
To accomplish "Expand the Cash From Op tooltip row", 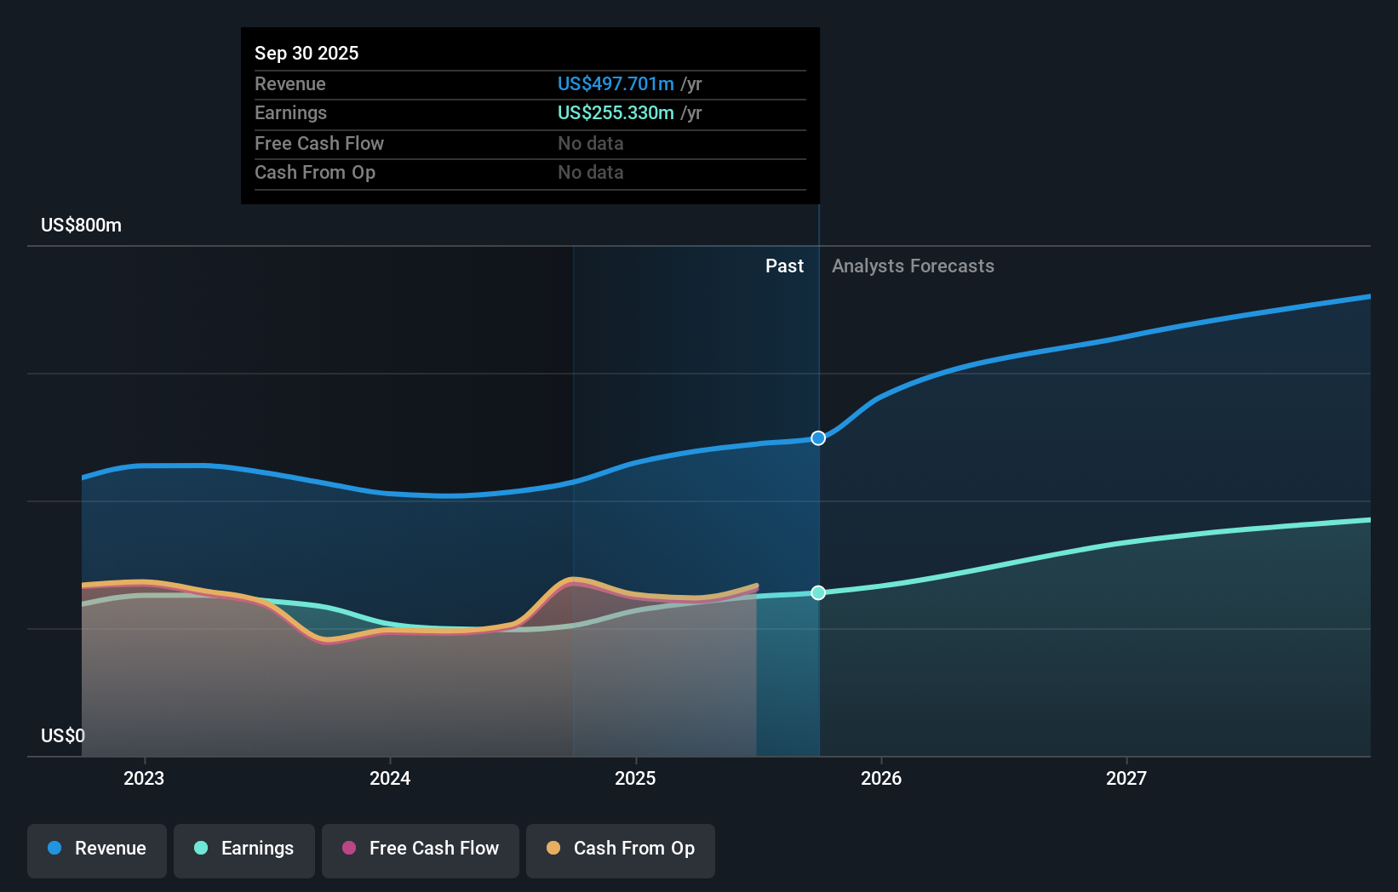I will coord(315,172).
